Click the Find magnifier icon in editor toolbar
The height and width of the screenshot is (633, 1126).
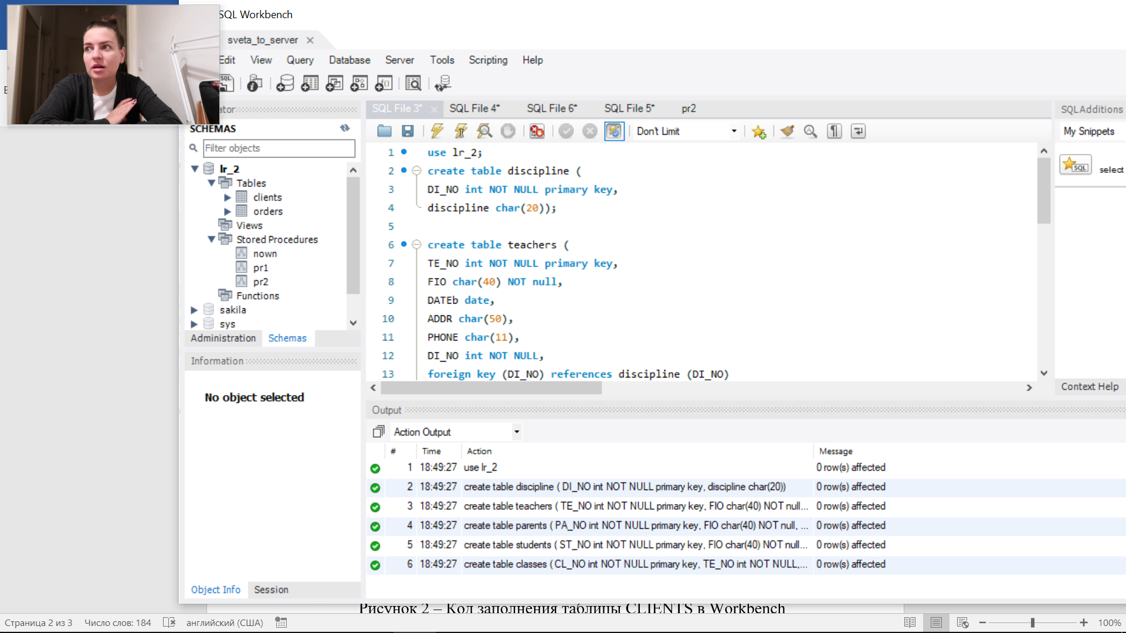click(x=810, y=131)
